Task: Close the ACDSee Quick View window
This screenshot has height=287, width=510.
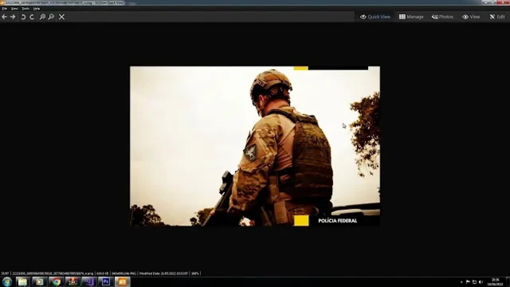Action: [x=503, y=2]
